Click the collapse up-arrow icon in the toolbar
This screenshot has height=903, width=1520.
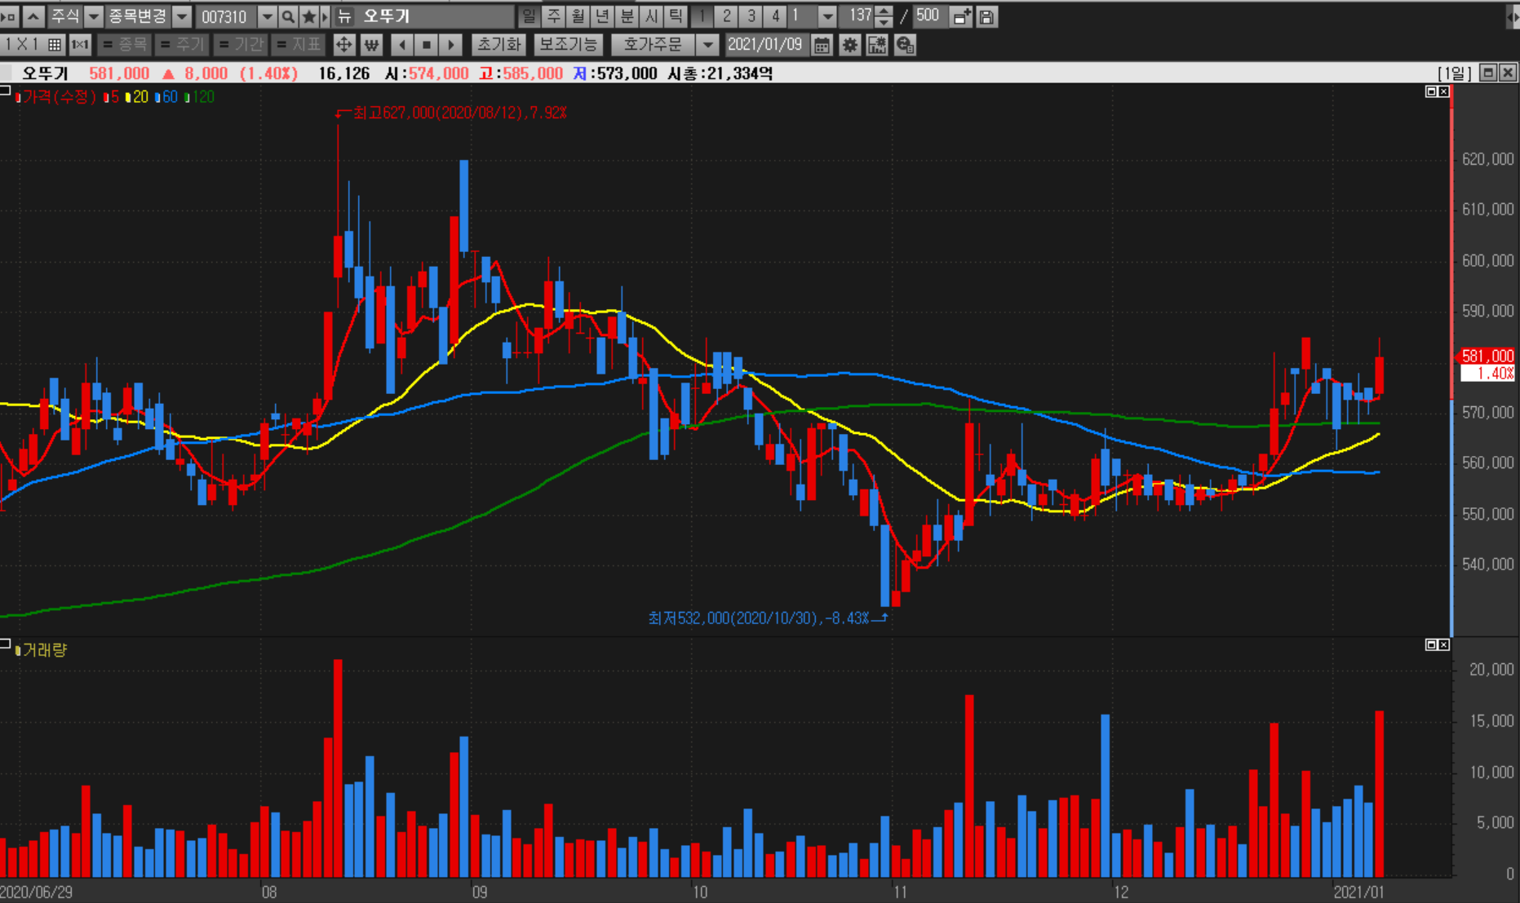[33, 16]
